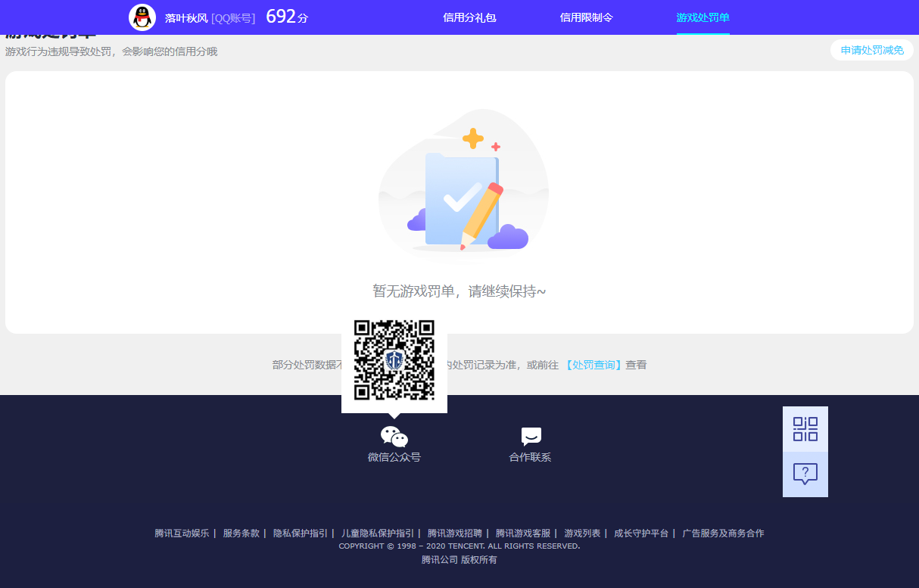
Task: Open the floating help question icon
Action: click(x=805, y=474)
